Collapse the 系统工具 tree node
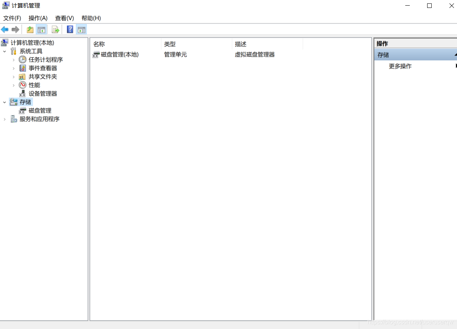The image size is (457, 329). pyautogui.click(x=5, y=51)
